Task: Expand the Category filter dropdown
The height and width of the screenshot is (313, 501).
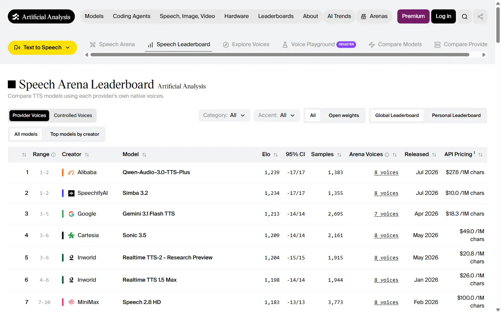Action: (x=224, y=115)
